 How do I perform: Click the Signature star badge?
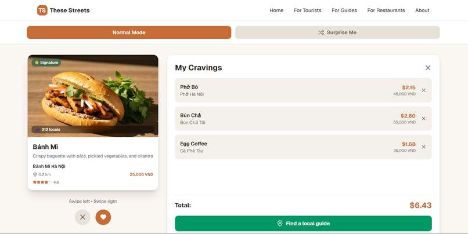[46, 63]
